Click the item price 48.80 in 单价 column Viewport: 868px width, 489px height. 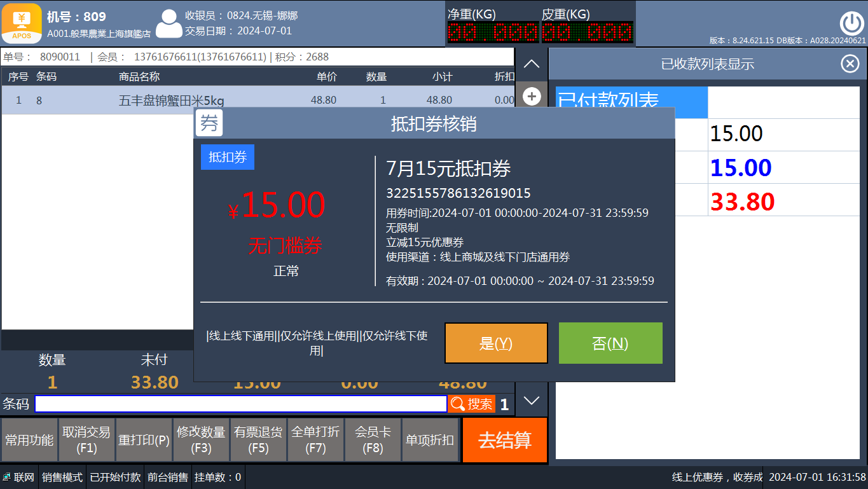[324, 100]
